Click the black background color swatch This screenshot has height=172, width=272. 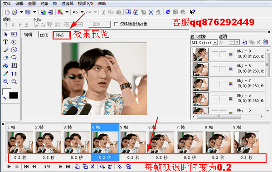coord(14,95)
